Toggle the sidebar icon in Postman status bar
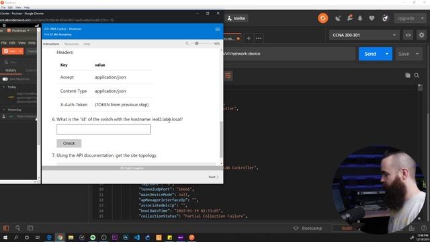Screen dimensions: 430x242 pyautogui.click(x=6, y=228)
